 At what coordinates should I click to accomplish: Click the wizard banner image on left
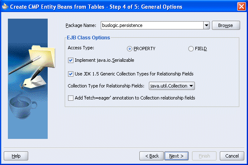click(28, 79)
